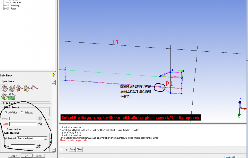
Task: Click the OK button
Action: click(x=27, y=156)
